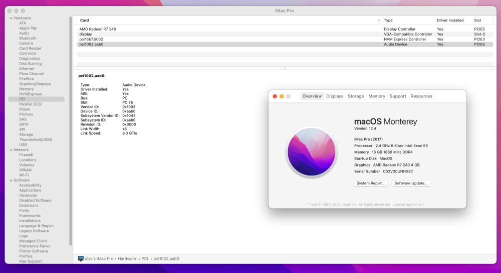This screenshot has width=501, height=273.
Task: Select the pci15b7,5002 row
Action: click(285, 39)
